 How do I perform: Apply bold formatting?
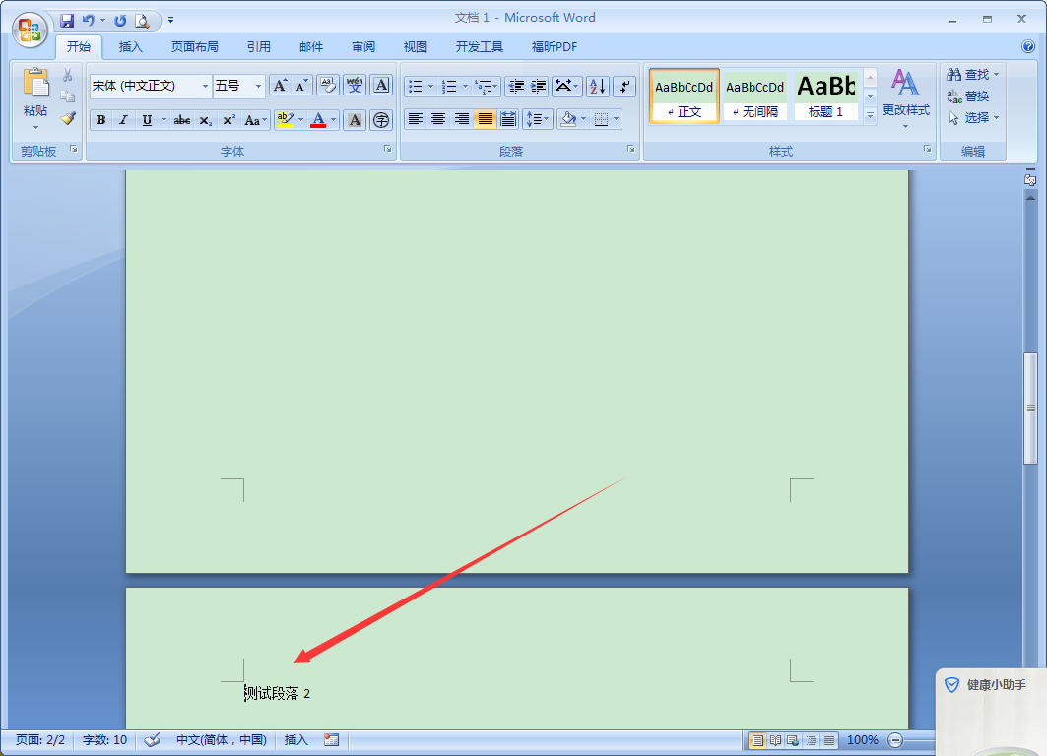pos(99,119)
